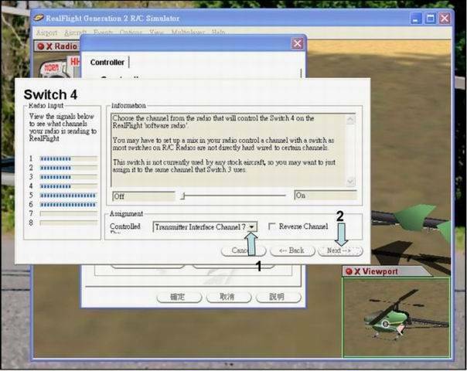The width and height of the screenshot is (467, 371).
Task: Click the Off indicator field
Action: click(x=144, y=196)
